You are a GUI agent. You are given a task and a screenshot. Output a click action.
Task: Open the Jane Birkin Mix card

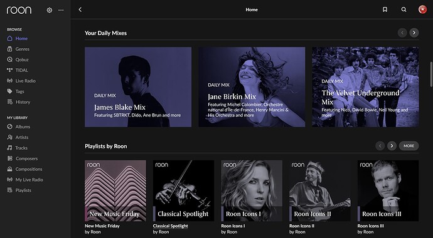pos(252,87)
